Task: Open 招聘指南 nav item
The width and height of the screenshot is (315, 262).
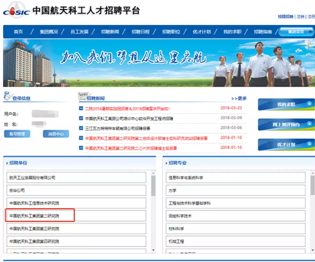Action: coord(263,32)
